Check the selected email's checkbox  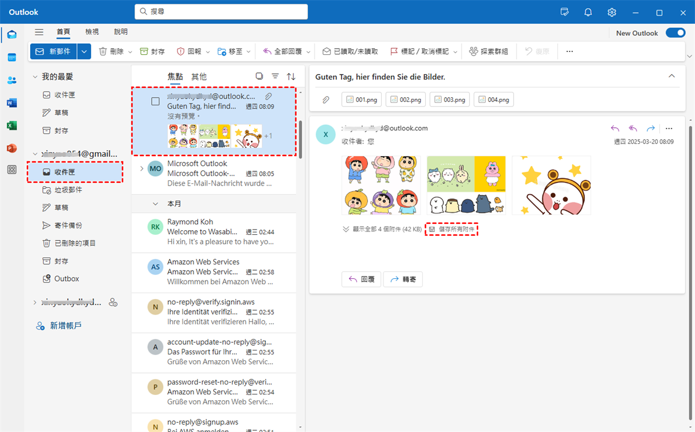coord(155,101)
